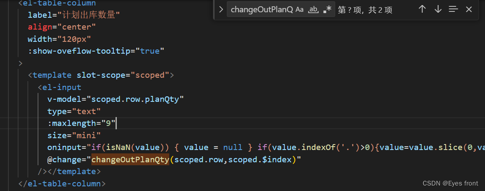
Task: Close the find widget
Action: 468,10
